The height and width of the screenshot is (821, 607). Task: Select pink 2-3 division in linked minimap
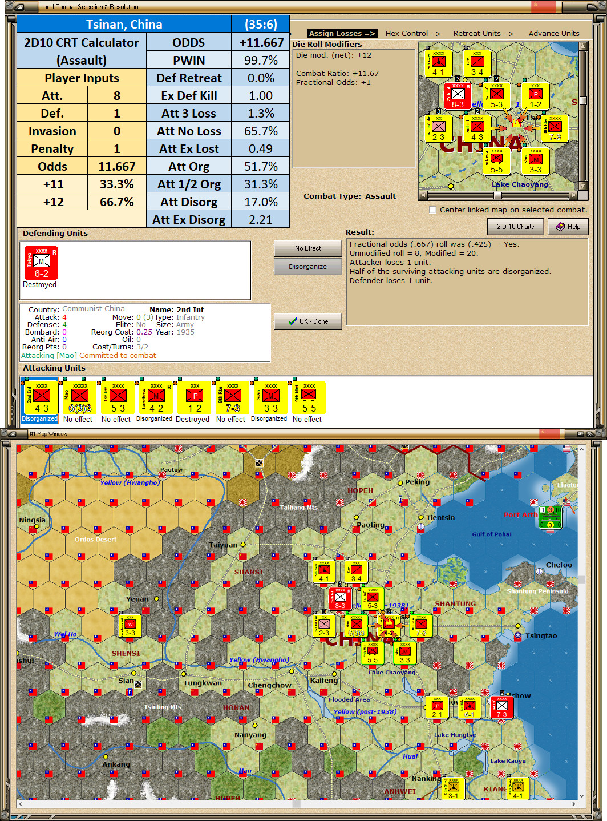coord(438,128)
